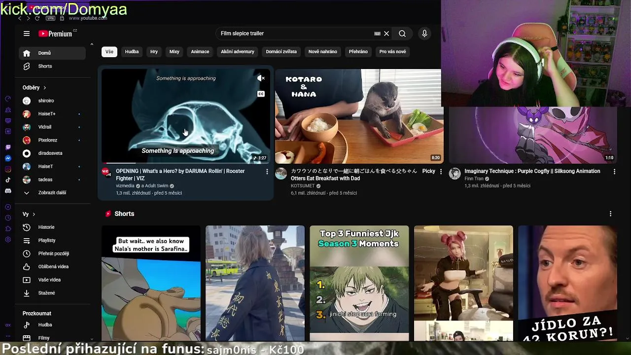Open Přehrát později list
Screen dimensions: 631x355
point(52,253)
